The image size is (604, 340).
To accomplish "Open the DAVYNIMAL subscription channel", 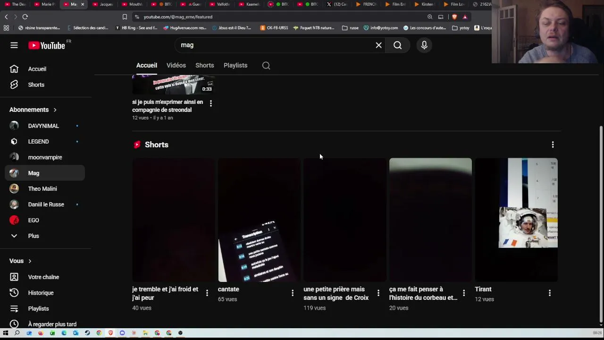I will 45,126.
